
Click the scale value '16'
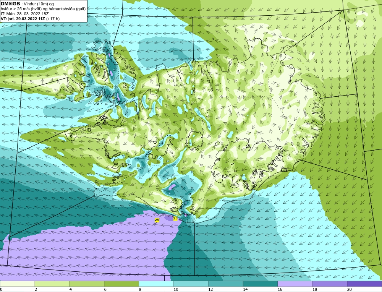click(x=280, y=289)
